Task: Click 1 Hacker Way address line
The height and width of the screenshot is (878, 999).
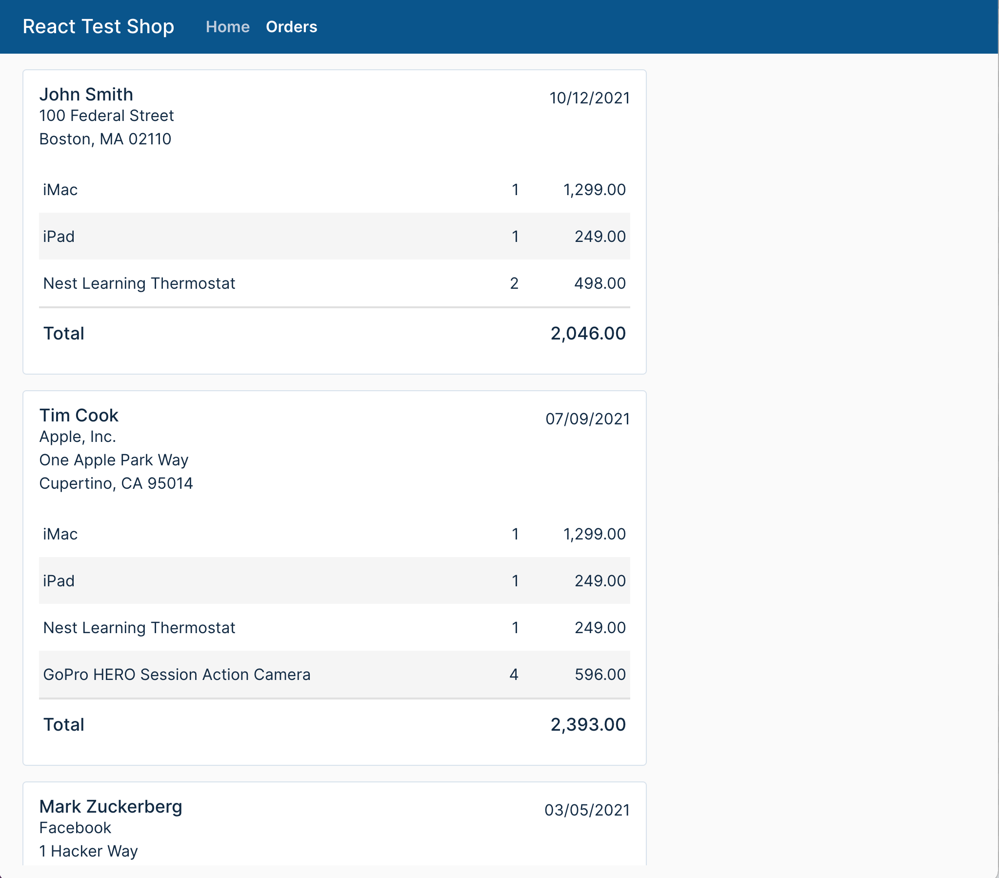Action: [88, 851]
